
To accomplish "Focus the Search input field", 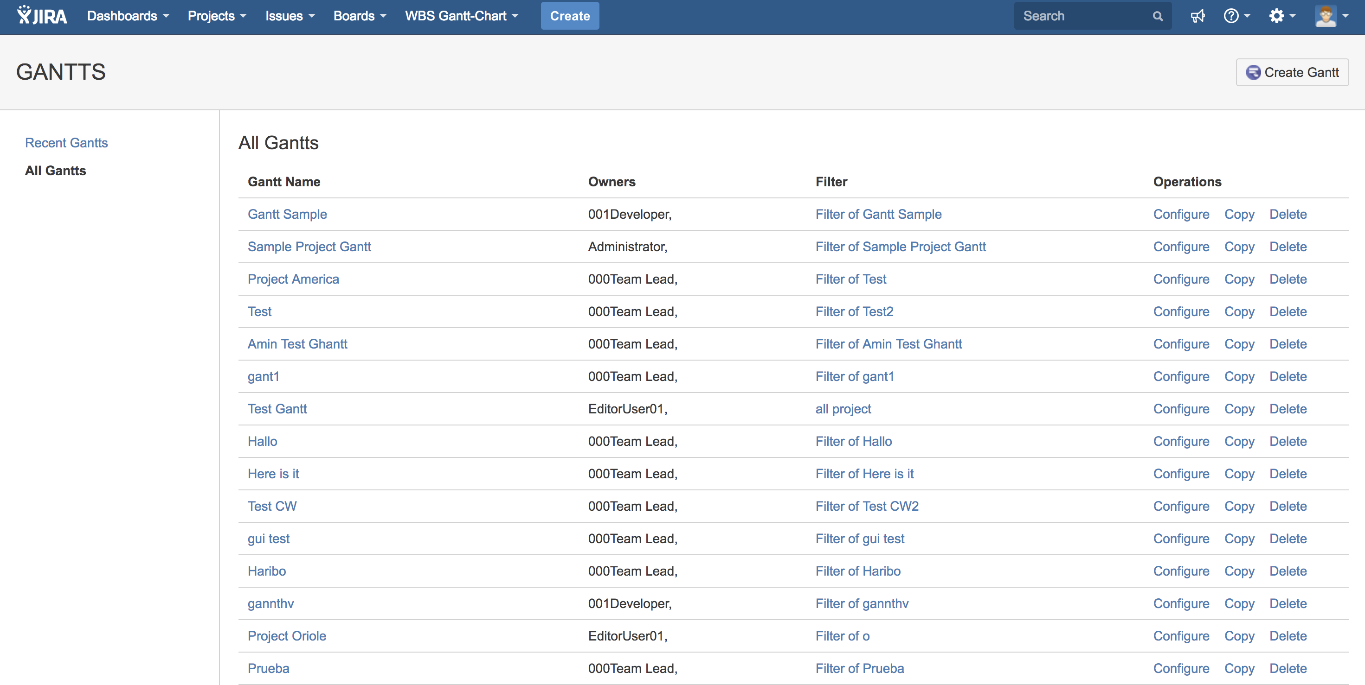I will pos(1081,16).
